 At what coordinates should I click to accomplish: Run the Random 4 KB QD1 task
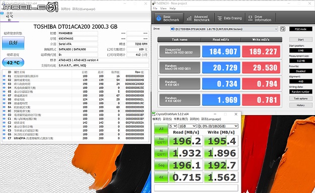click(x=179, y=83)
